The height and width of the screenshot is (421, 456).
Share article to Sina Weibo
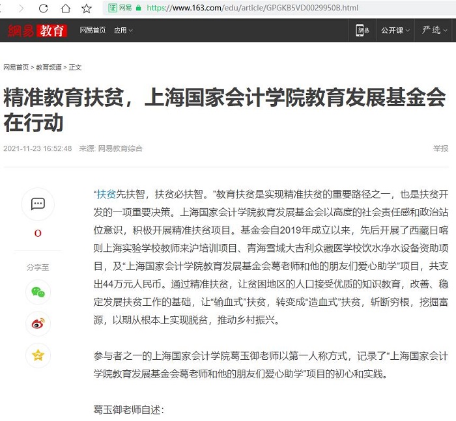point(38,323)
